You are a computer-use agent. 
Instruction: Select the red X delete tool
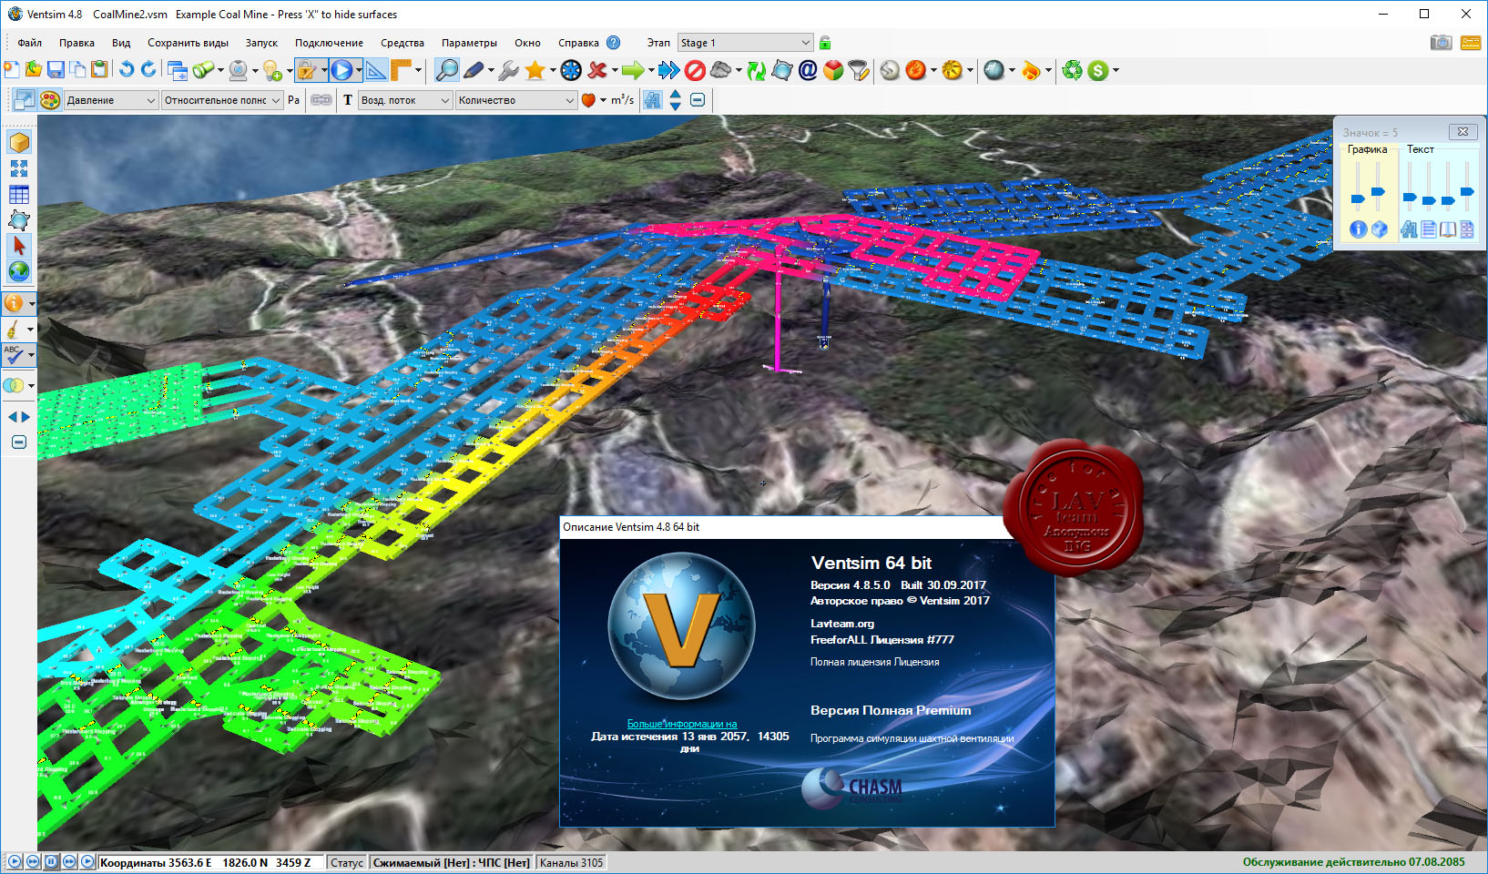pos(597,70)
